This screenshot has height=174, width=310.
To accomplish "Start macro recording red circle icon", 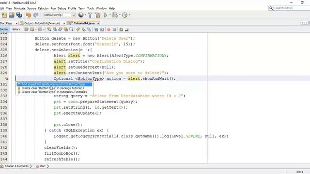I will 108,29.
